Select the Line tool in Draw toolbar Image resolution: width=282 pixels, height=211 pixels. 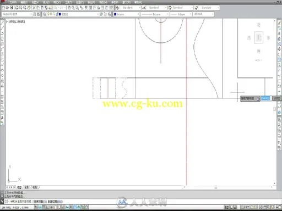(x=2, y=23)
